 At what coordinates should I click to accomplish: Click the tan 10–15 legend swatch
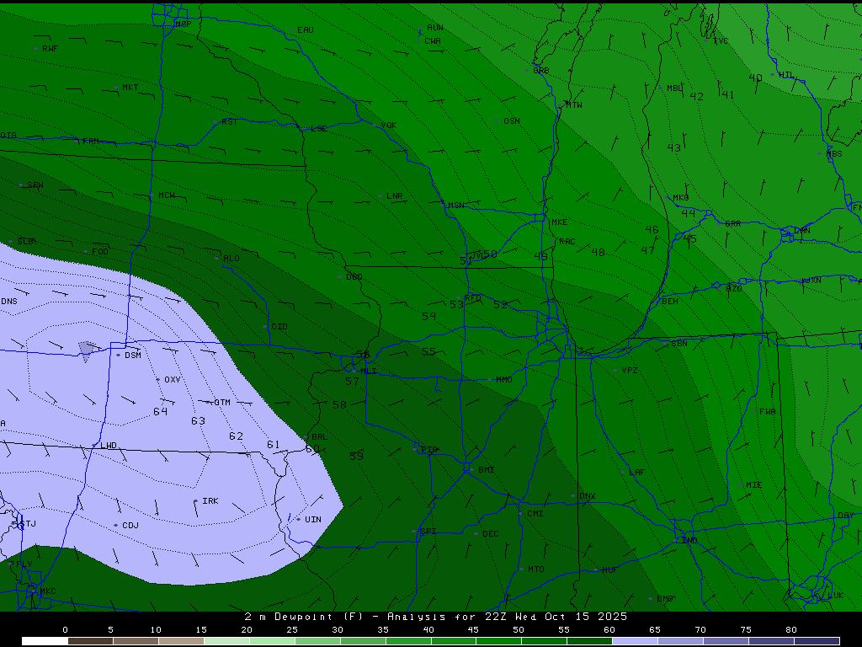pyautogui.click(x=181, y=641)
